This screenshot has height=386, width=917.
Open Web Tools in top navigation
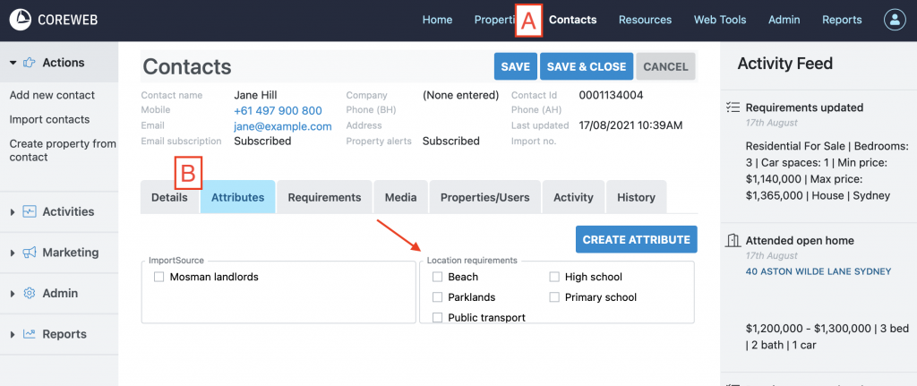719,20
